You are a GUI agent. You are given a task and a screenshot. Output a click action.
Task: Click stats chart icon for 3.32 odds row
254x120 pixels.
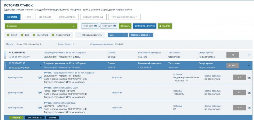(249, 92)
